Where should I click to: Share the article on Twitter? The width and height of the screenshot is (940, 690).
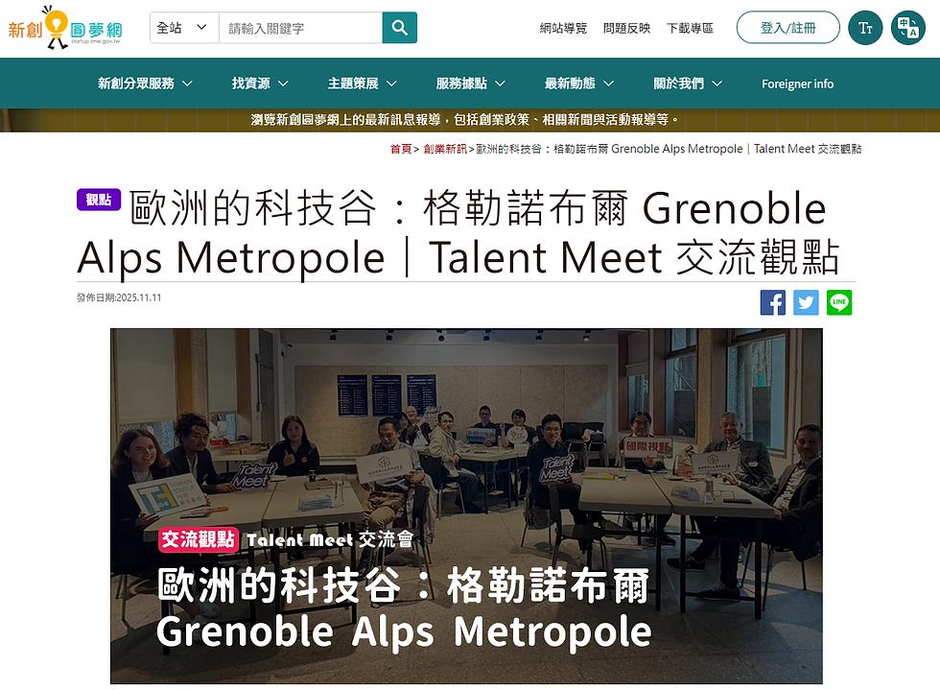(806, 302)
